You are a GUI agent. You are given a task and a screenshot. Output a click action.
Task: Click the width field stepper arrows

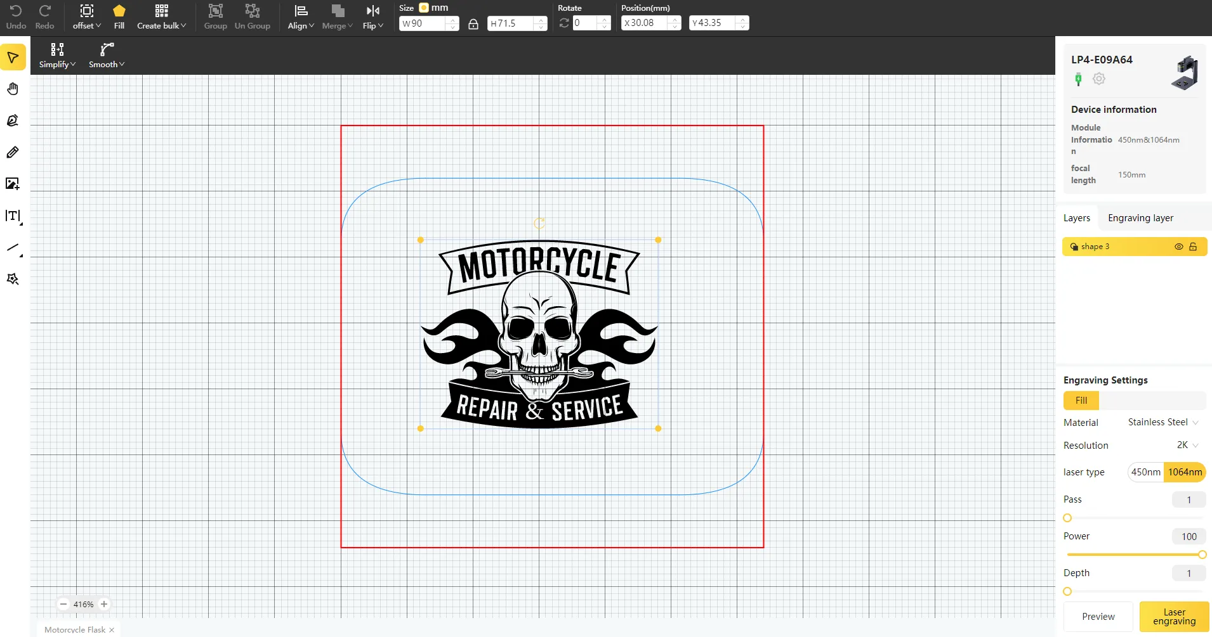tap(453, 23)
